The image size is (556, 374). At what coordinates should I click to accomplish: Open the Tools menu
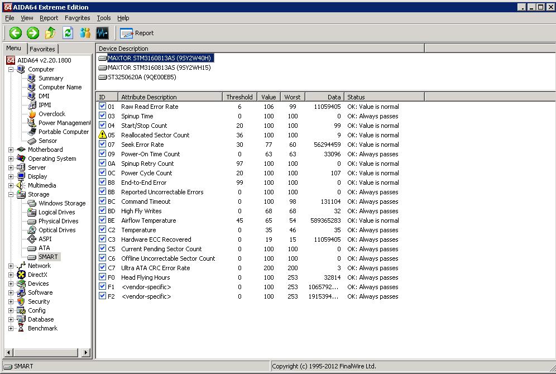103,18
